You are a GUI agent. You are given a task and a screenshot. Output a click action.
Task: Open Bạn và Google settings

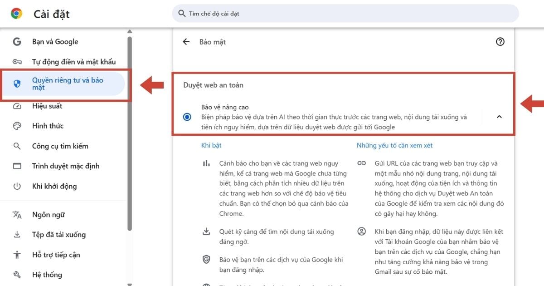(55, 42)
